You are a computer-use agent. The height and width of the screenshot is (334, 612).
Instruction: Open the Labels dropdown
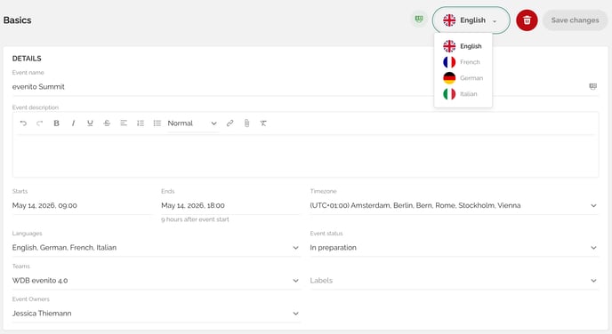[x=454, y=280]
